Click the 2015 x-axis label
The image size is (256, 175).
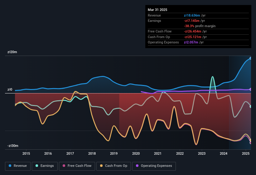pos(26,153)
